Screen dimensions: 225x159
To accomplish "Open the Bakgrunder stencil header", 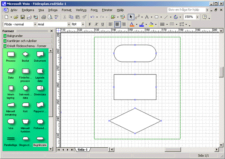I will pyautogui.click(x=28, y=36).
